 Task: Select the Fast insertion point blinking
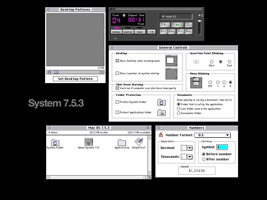coord(229,62)
